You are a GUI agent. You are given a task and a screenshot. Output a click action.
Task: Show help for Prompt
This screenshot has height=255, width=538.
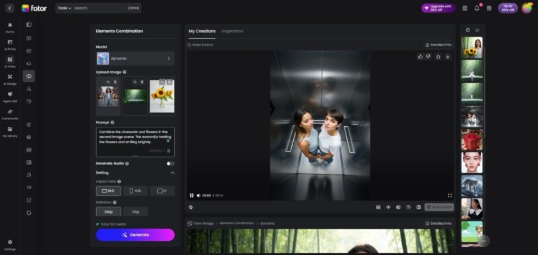click(x=112, y=123)
